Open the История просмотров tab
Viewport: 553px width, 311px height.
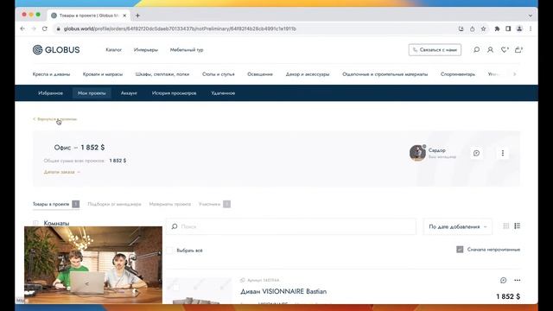pos(175,93)
